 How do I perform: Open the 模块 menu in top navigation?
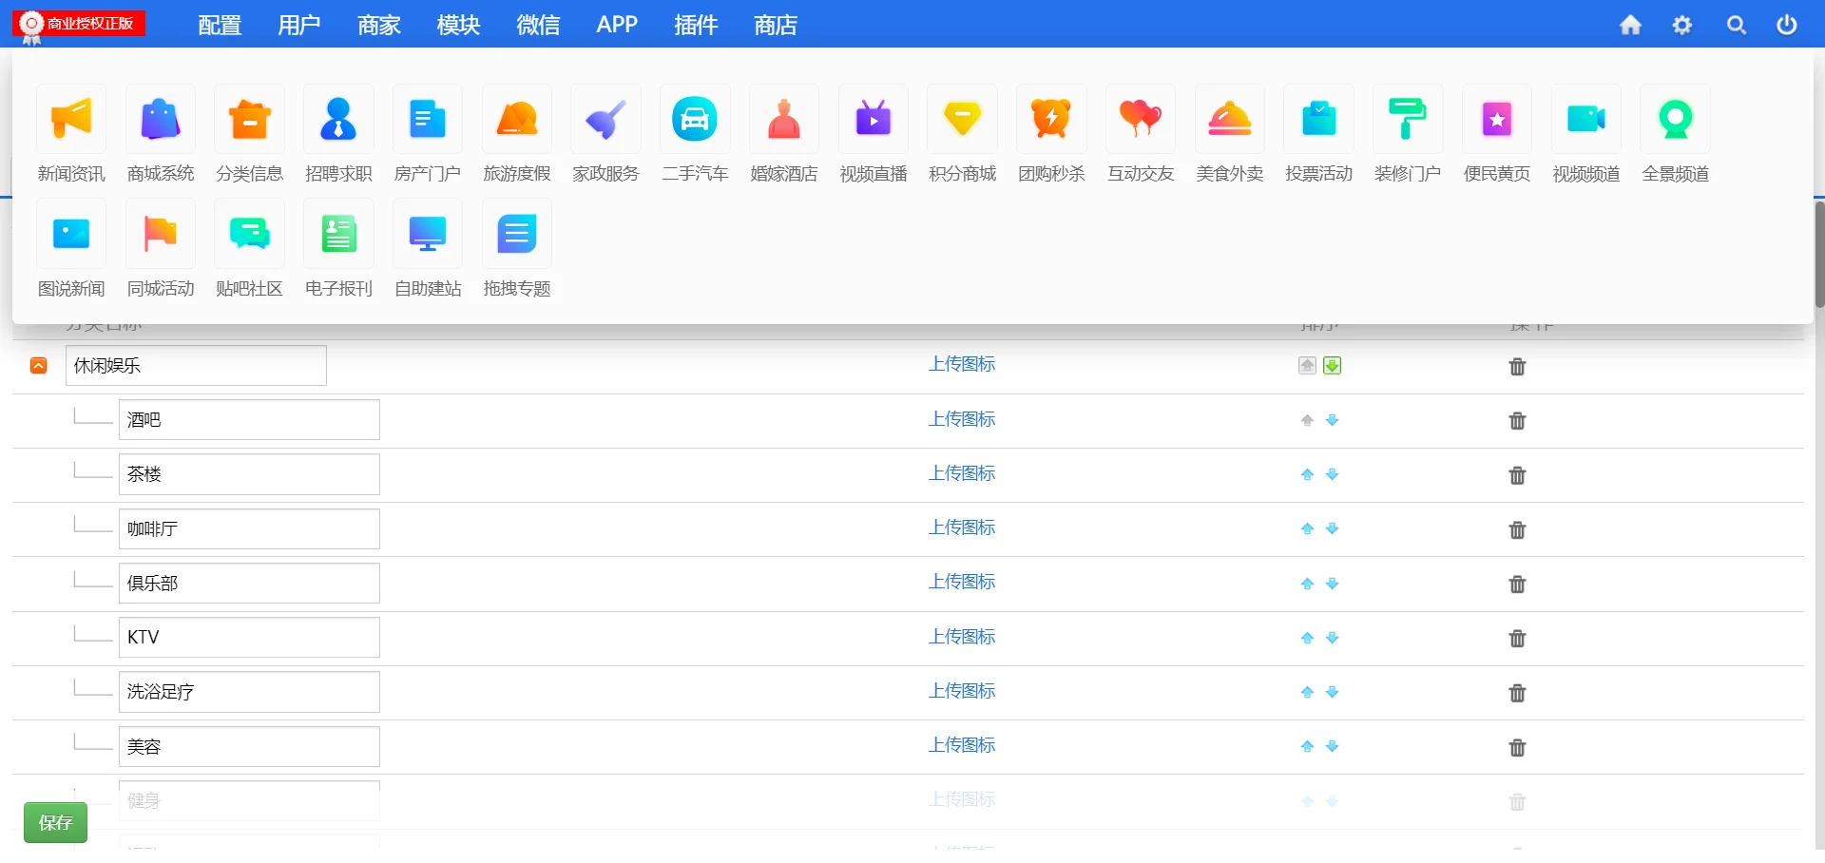point(458,25)
